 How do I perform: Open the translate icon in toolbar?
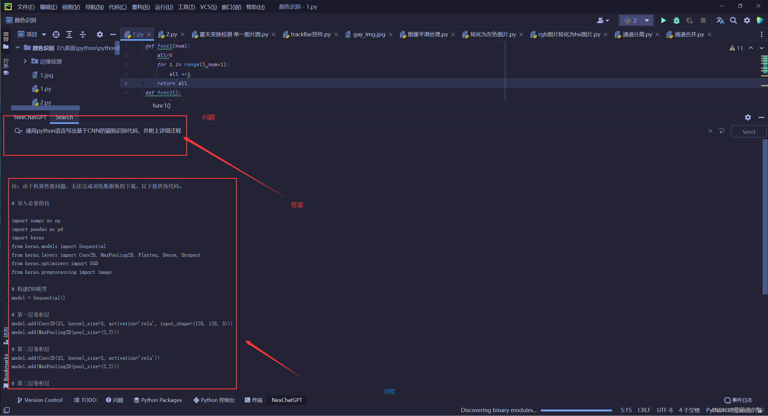[720, 20]
